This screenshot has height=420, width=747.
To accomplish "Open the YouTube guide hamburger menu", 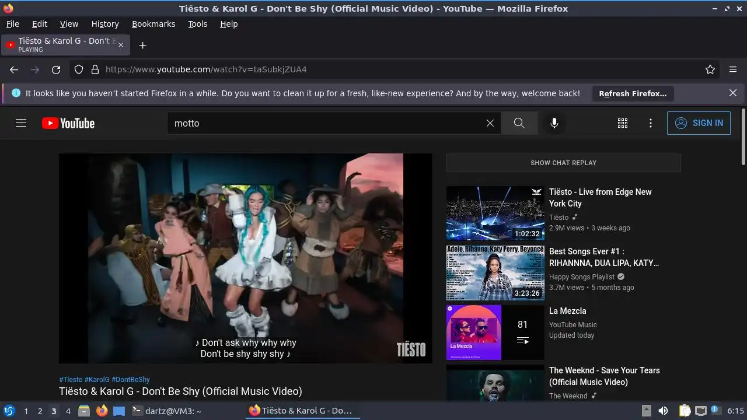I will [21, 123].
